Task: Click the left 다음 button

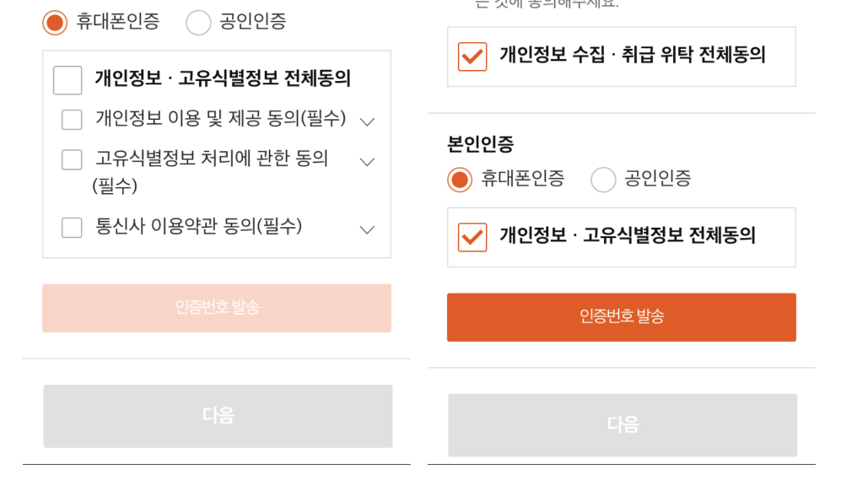Action: (x=218, y=416)
